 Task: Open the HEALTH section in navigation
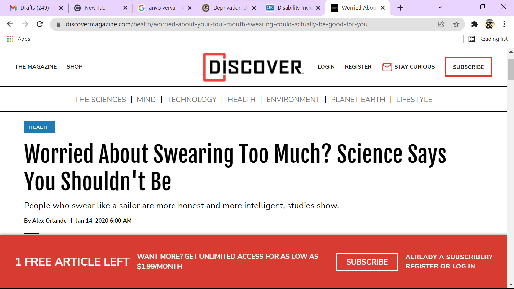click(242, 100)
